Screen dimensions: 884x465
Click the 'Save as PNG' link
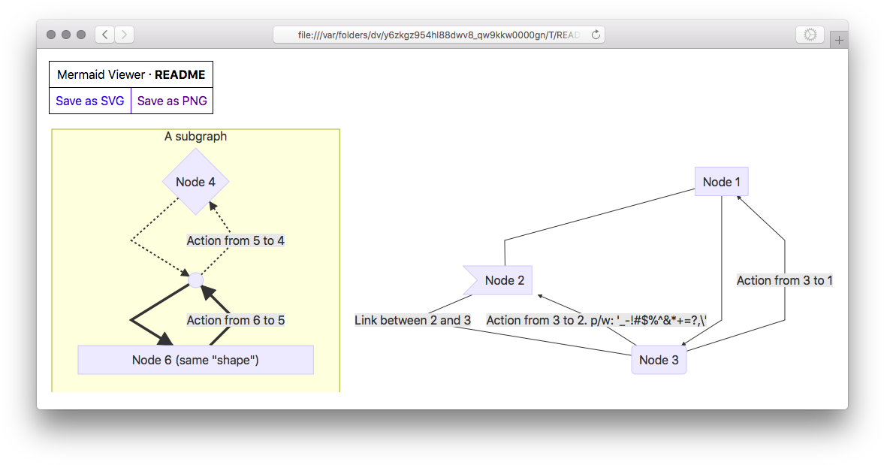click(x=171, y=100)
